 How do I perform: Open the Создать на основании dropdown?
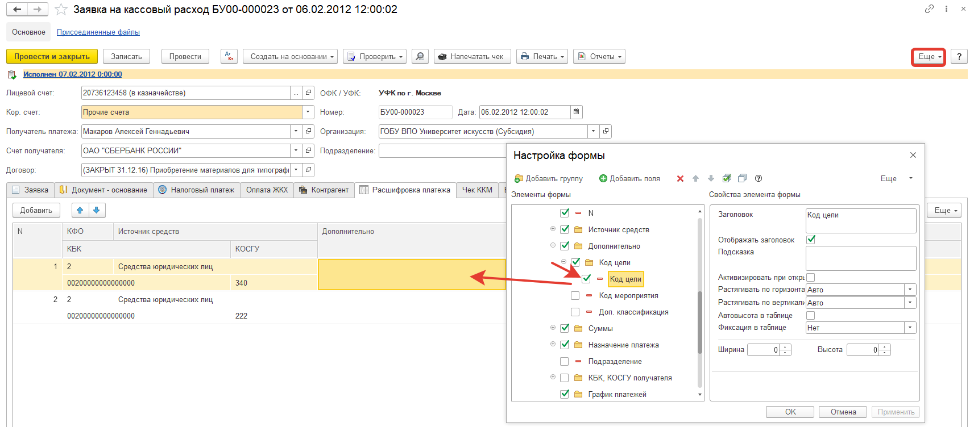(x=291, y=56)
